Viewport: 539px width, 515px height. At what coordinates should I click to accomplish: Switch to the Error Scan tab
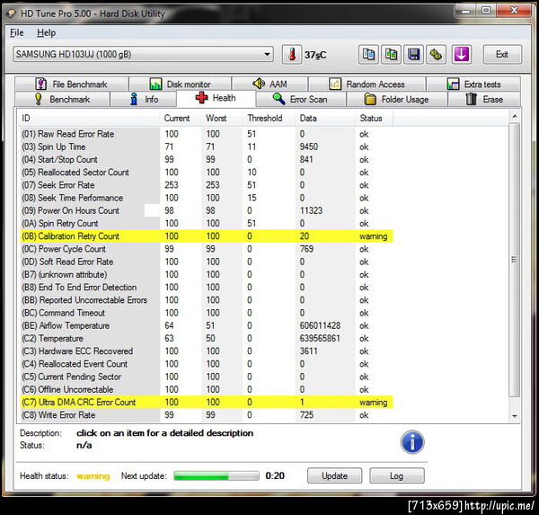pos(301,99)
